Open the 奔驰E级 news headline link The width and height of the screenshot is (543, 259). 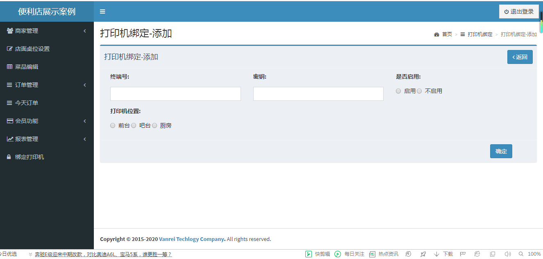103,254
